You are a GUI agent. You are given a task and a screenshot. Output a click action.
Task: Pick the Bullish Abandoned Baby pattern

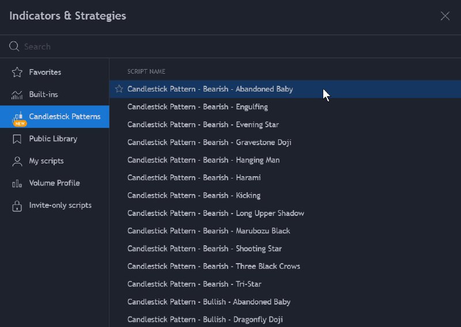pos(285,302)
